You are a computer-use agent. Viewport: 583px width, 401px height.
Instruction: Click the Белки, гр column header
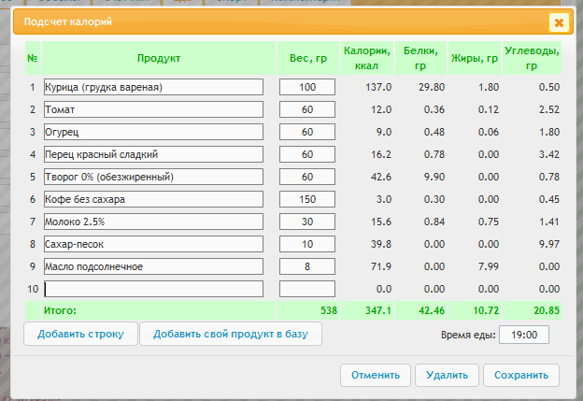(x=420, y=58)
